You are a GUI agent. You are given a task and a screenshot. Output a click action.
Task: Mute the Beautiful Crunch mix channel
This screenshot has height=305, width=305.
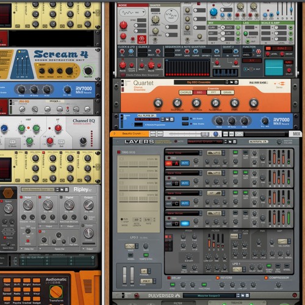click(152, 134)
